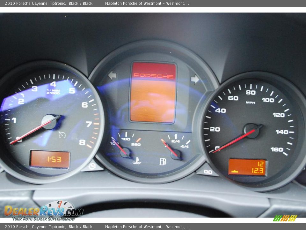Image resolution: width=306 pixels, height=230 pixels.
Task: Click the 1 mark on tachometer
Action: pos(14,120)
